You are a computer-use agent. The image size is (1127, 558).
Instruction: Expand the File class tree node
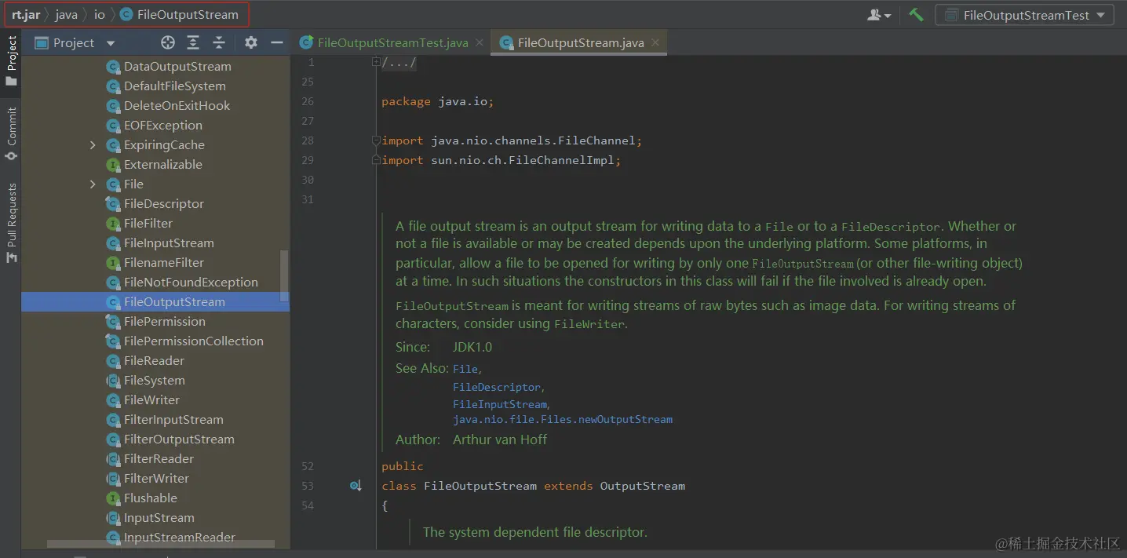point(93,184)
